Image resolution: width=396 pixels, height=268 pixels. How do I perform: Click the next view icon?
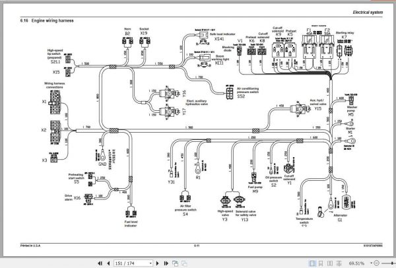pyautogui.click(x=184, y=263)
